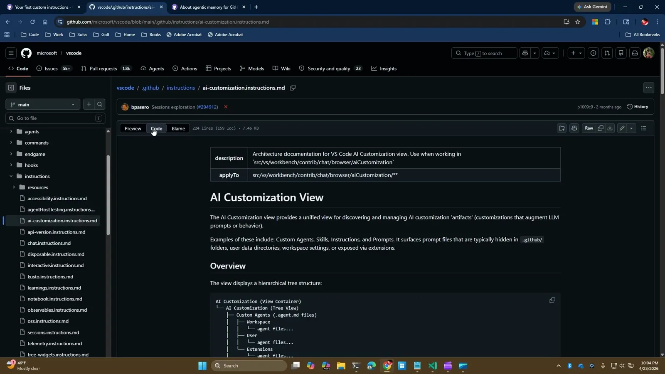This screenshot has height=374, width=665.
Task: Navigate to .github breadcrumb folder
Action: tap(150, 88)
